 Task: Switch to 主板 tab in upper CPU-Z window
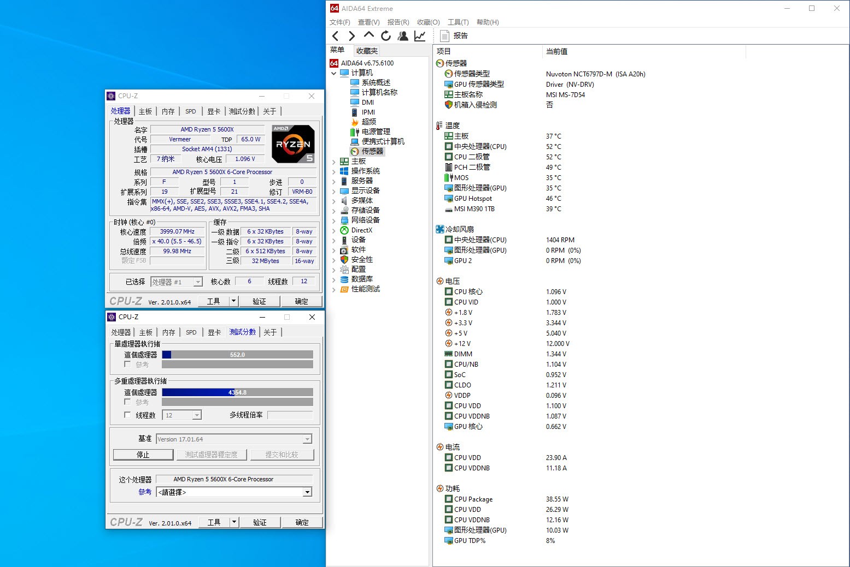click(x=145, y=111)
